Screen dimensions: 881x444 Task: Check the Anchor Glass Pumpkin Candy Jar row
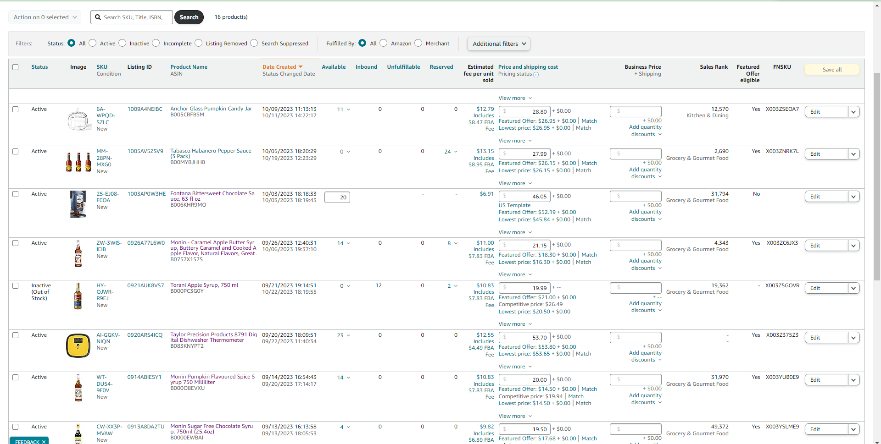pos(16,109)
